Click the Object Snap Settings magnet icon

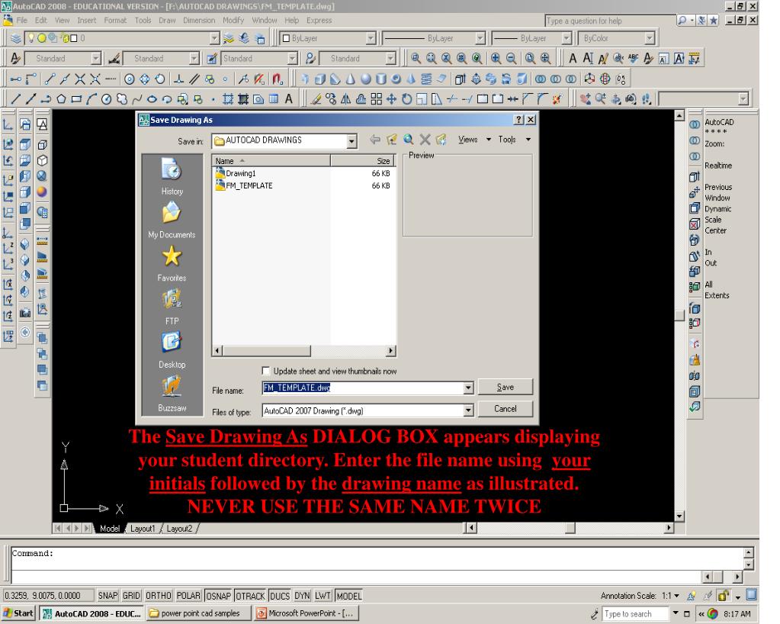pyautogui.click(x=278, y=79)
